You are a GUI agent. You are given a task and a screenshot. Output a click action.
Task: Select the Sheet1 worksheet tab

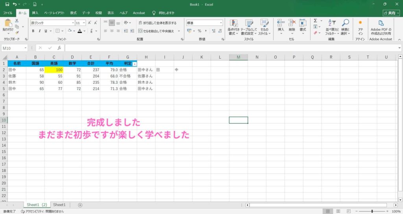(x=59, y=205)
